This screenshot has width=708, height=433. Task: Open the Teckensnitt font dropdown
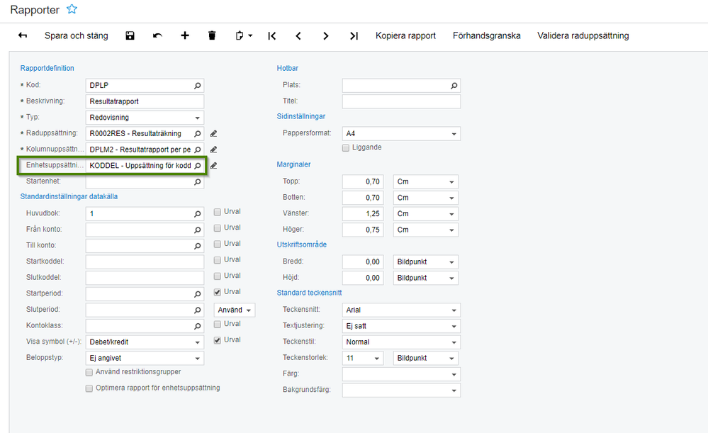point(454,310)
